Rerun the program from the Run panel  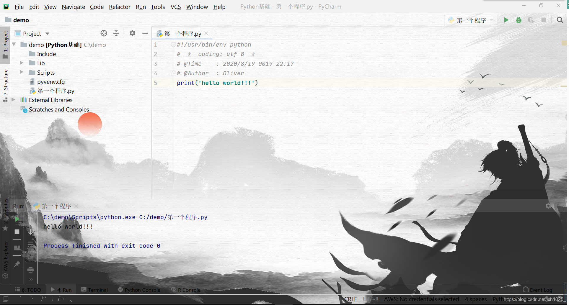(x=17, y=219)
